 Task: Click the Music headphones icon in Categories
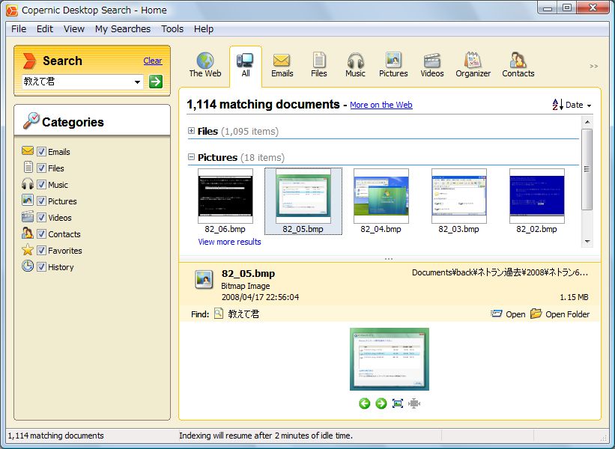coord(28,184)
